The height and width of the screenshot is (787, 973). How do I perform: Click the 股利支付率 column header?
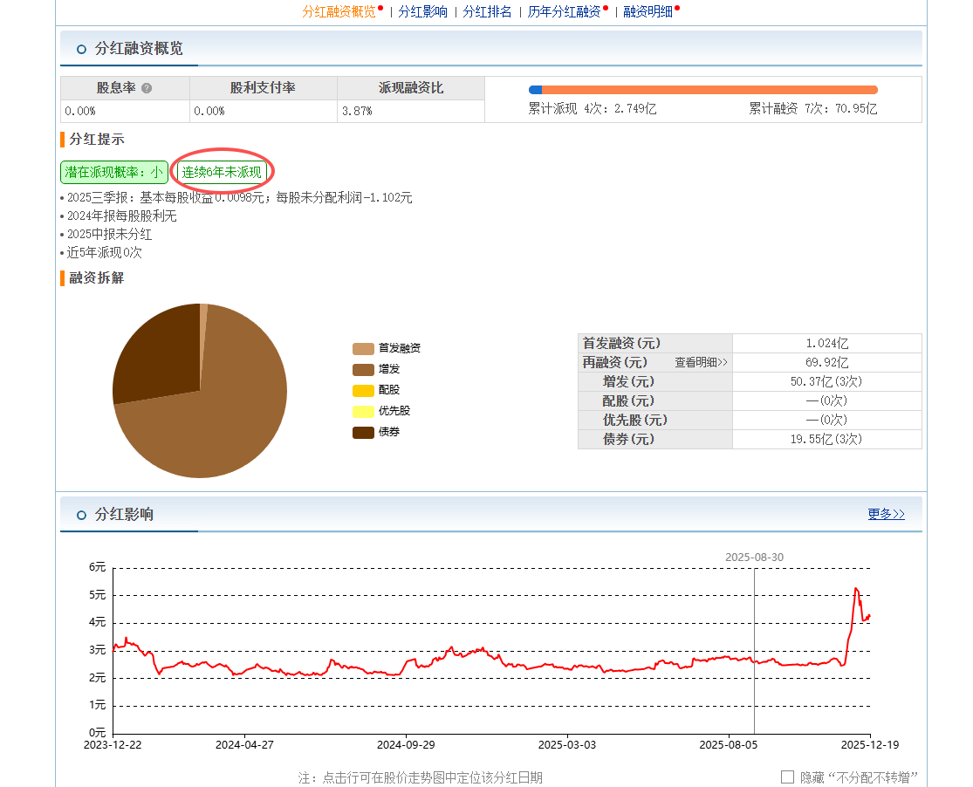(264, 88)
